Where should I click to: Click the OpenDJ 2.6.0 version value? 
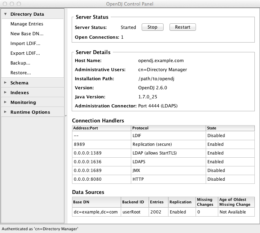tap(152, 88)
